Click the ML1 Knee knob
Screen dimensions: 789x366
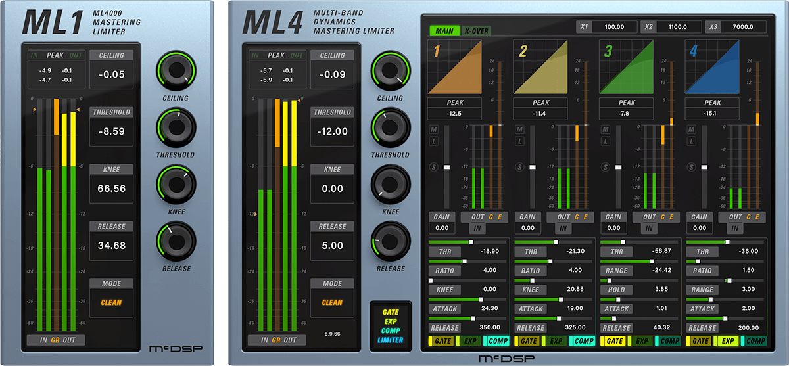pyautogui.click(x=176, y=185)
